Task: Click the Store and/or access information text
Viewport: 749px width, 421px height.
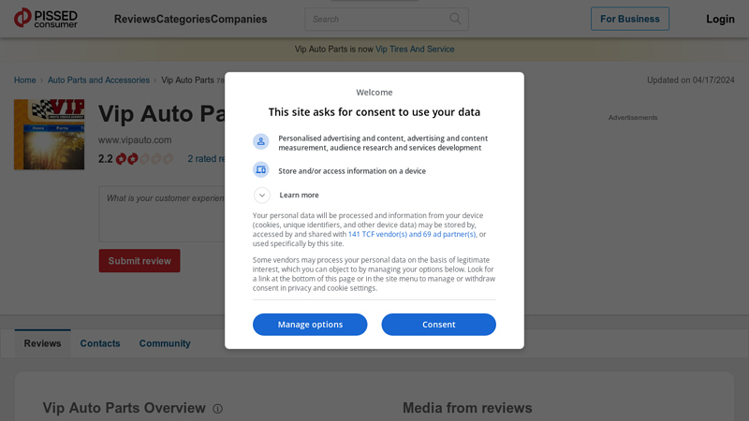Action: click(x=352, y=171)
